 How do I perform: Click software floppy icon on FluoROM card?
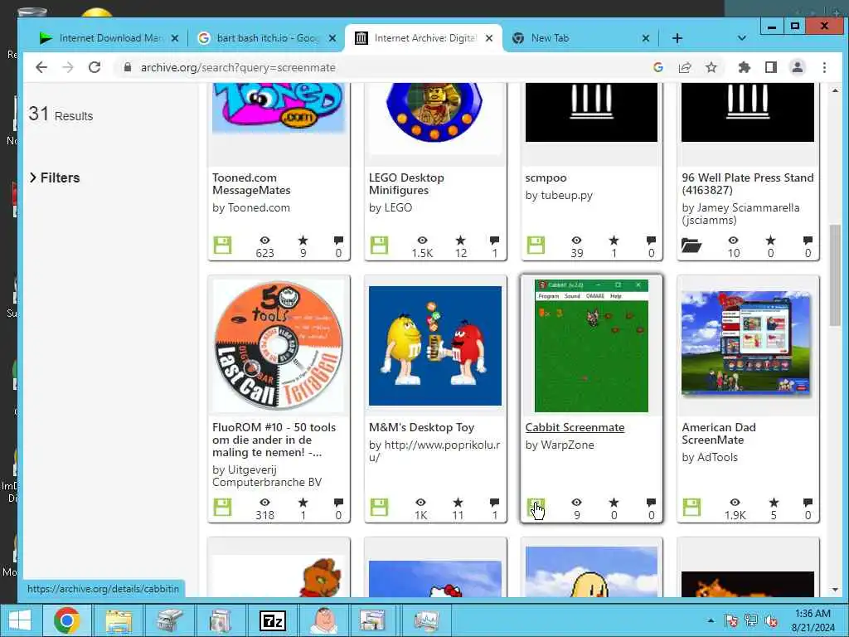(x=222, y=507)
